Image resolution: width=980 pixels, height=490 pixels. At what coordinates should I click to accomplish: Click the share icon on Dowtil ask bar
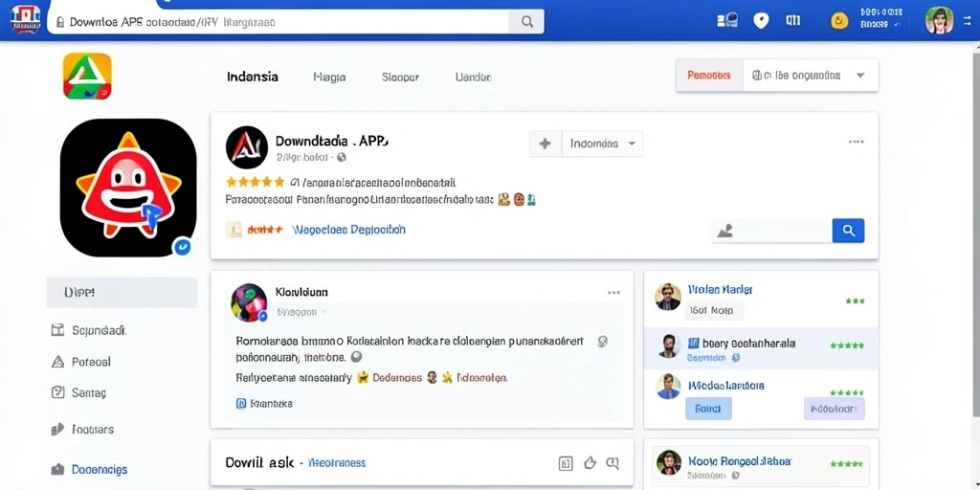tap(565, 463)
